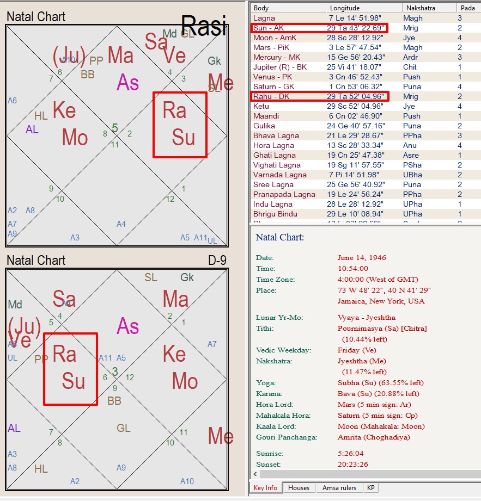Click the Bhrigu Bindu row
481x501 pixels.
tap(366, 214)
